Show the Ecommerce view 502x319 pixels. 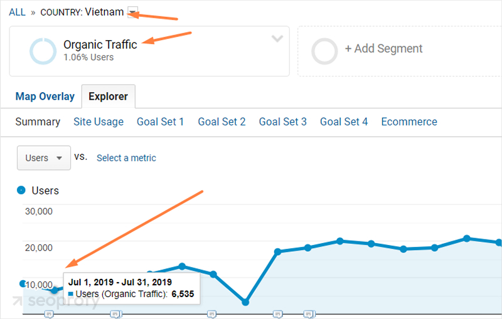coord(409,122)
